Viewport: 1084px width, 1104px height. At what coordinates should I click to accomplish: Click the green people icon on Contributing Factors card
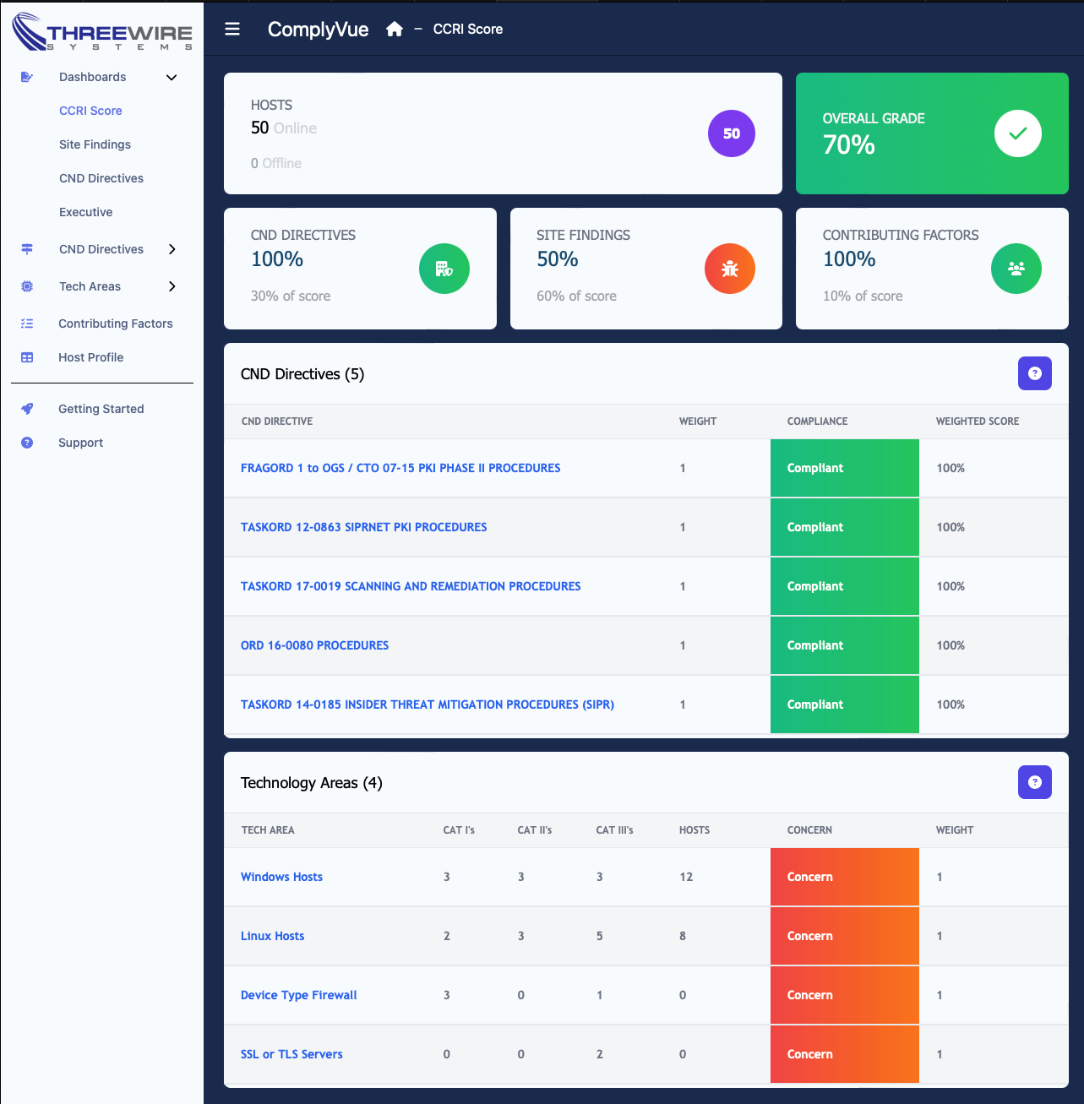1016,269
